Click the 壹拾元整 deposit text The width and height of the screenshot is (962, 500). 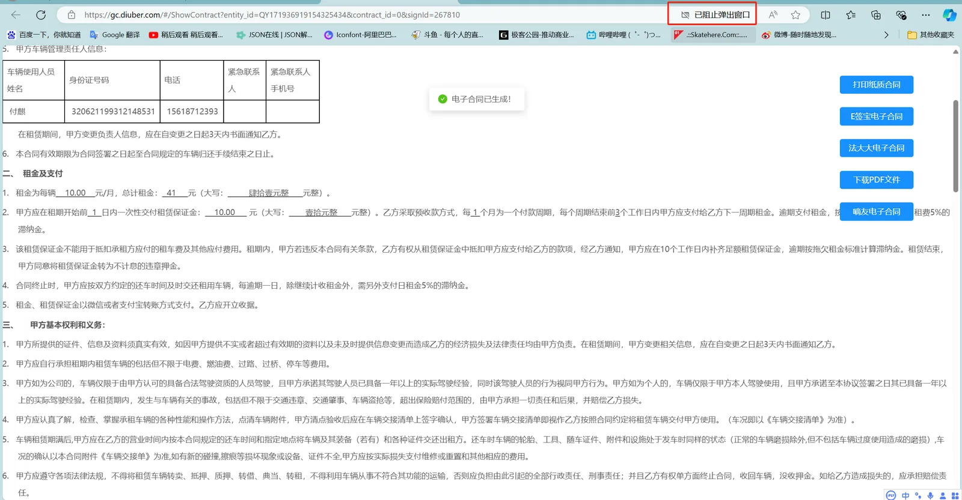pos(322,212)
